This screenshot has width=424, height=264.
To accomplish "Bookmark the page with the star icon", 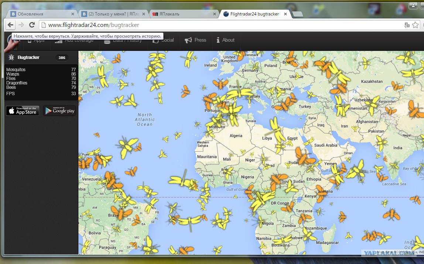I will pos(416,25).
